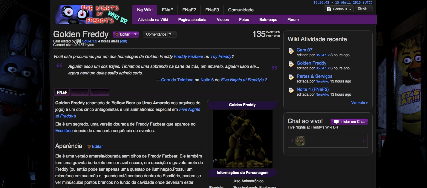The image size is (427, 188).
Task: Click the Wiki Atividade recente heading
Action: [x=317, y=39]
